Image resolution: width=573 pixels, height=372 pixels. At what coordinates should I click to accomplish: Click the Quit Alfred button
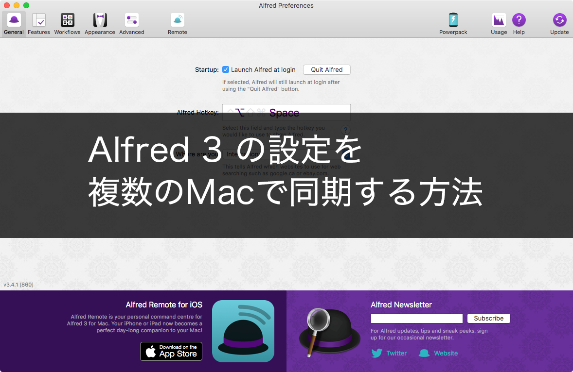(x=327, y=69)
